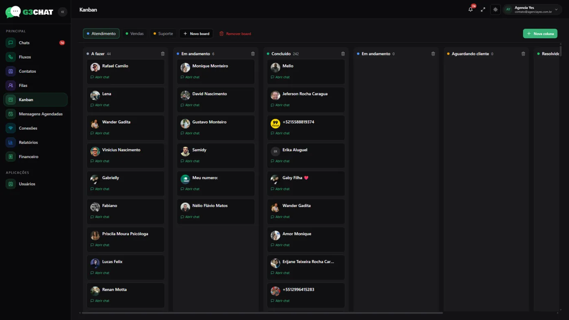The image size is (569, 320).
Task: Click trash icon of the Concluído column
Action: point(343,54)
